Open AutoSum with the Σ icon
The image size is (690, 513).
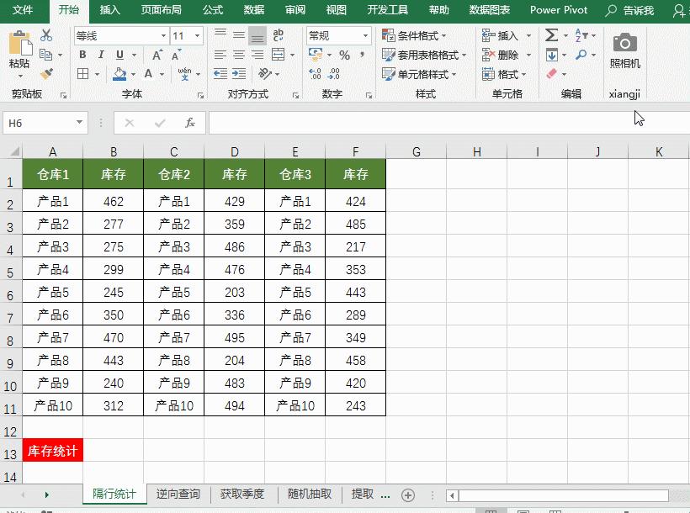click(x=551, y=34)
